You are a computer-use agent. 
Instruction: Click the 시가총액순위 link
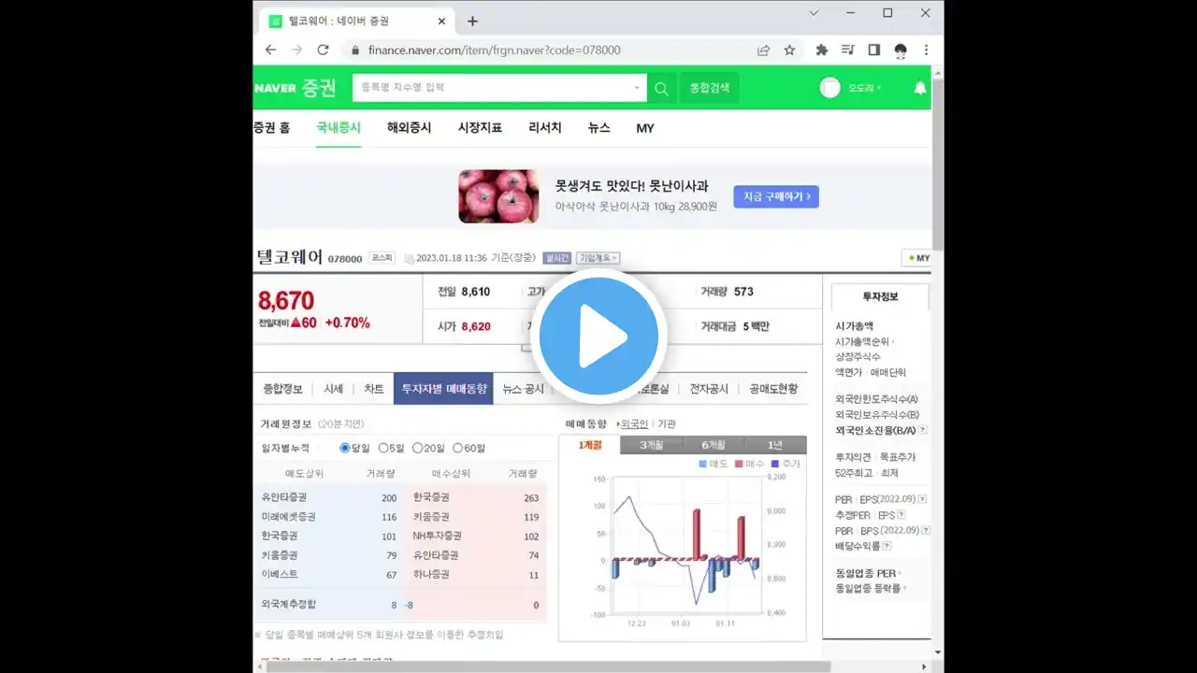862,341
